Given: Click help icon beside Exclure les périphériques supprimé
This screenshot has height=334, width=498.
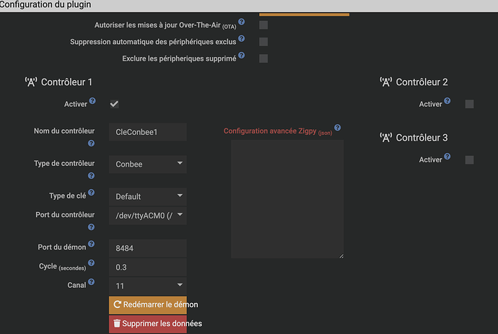Looking at the screenshot, I should pyautogui.click(x=242, y=55).
